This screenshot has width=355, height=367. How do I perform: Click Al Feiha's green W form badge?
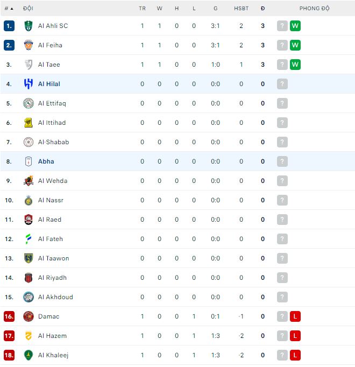(x=295, y=45)
